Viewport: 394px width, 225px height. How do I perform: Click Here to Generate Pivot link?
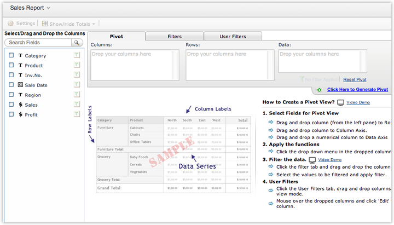357,90
